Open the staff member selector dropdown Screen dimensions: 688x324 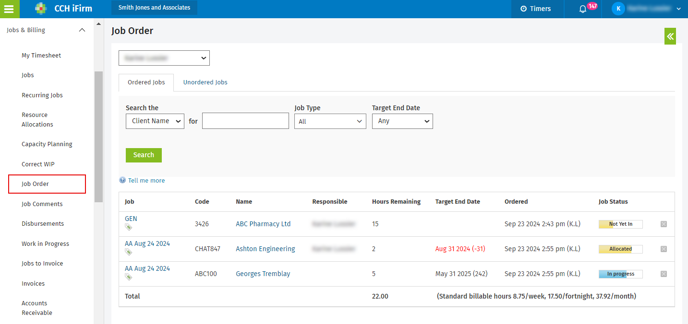pyautogui.click(x=164, y=58)
